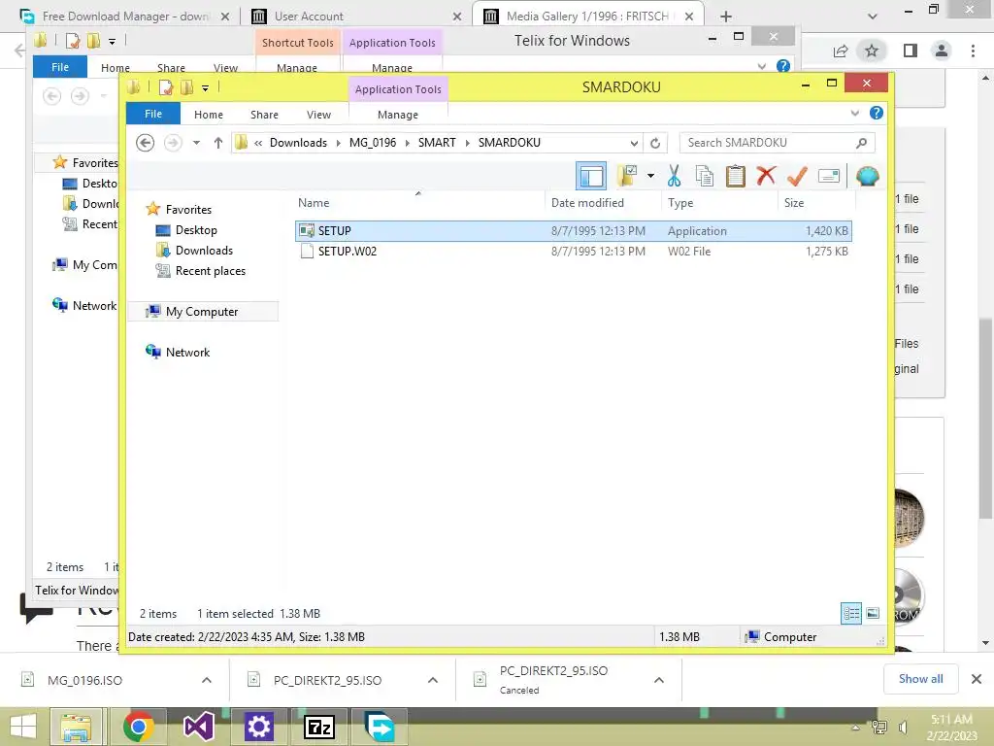This screenshot has height=746, width=994.
Task: Select the SETUP application file
Action: pos(573,231)
